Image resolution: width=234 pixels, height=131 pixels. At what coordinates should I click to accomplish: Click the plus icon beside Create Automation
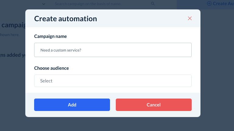pyautogui.click(x=209, y=4)
